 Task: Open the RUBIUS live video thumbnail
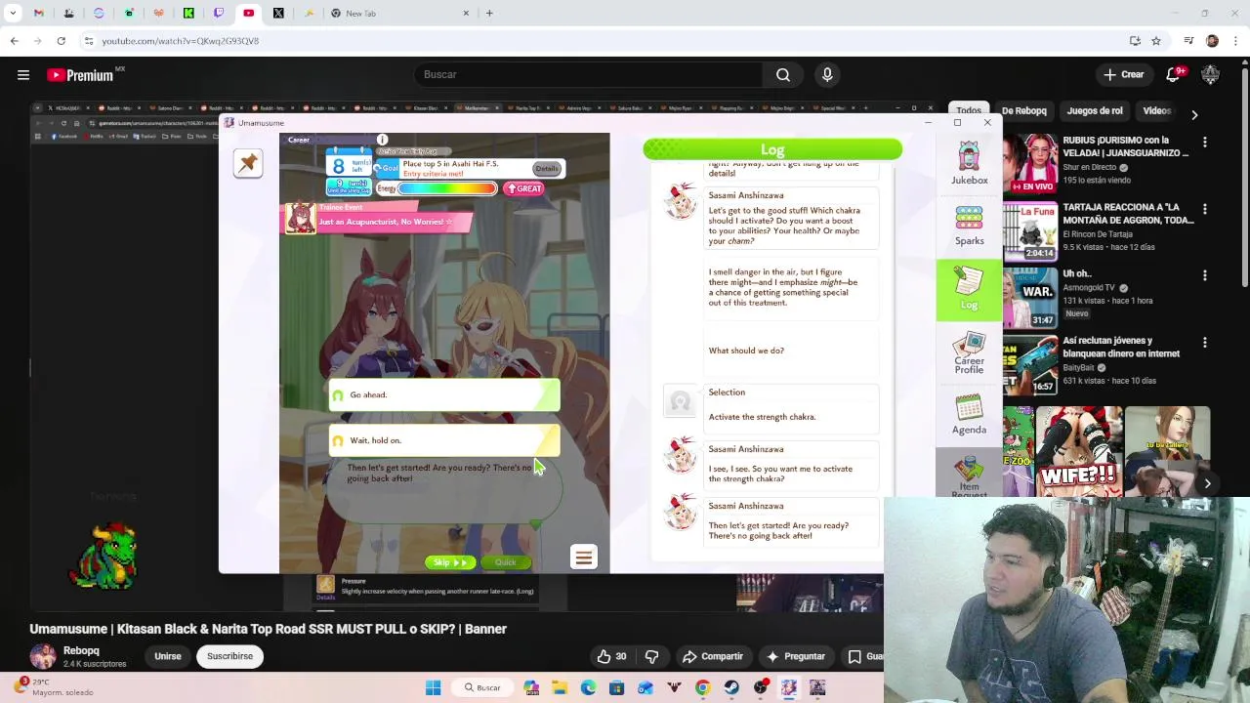click(1029, 162)
